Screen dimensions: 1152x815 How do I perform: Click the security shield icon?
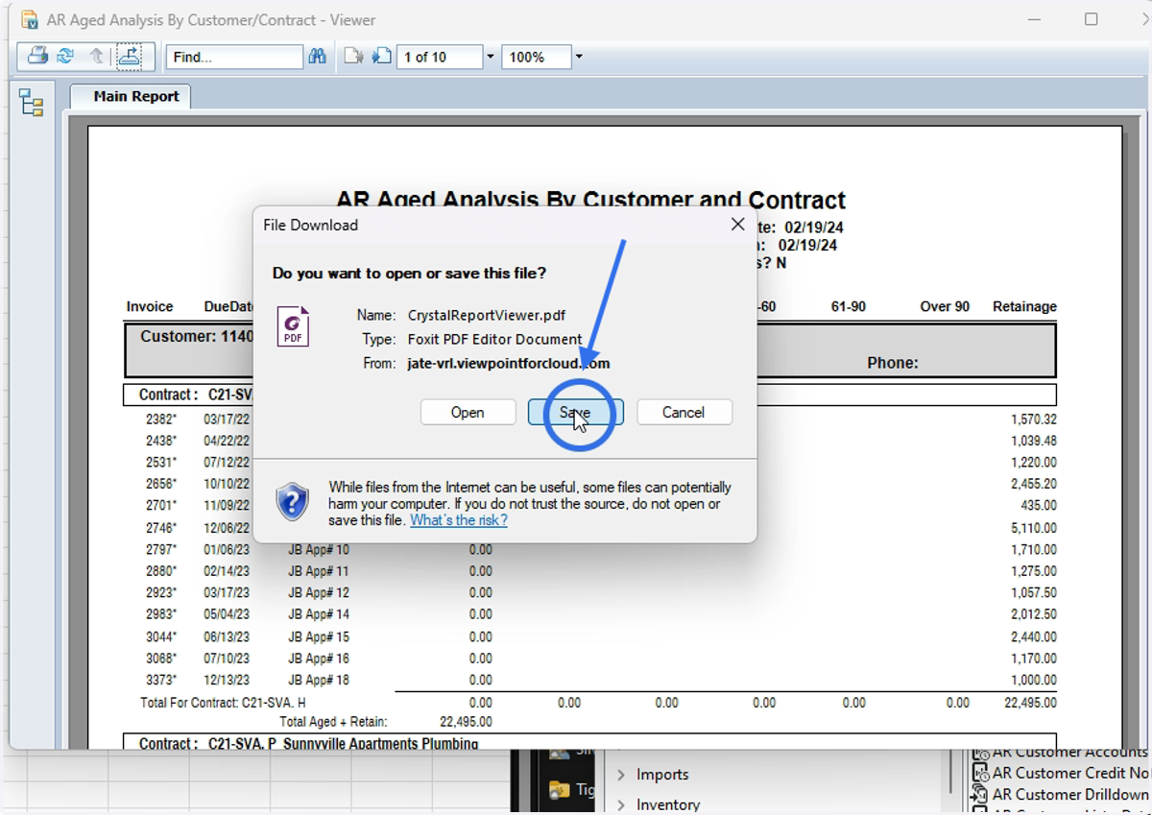[x=292, y=501]
